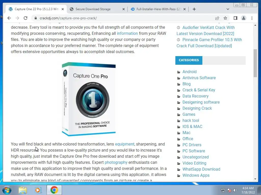This screenshot has width=261, height=195.
Task: Click the forward navigation arrow
Action: click(x=17, y=18)
